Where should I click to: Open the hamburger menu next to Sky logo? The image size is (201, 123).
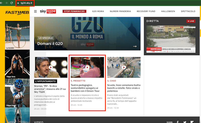tap(35, 12)
